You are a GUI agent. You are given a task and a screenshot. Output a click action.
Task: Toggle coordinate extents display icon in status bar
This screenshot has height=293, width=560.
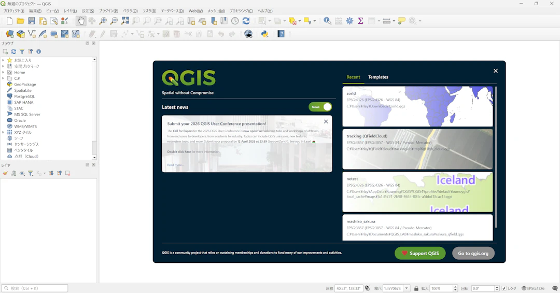coord(367,288)
